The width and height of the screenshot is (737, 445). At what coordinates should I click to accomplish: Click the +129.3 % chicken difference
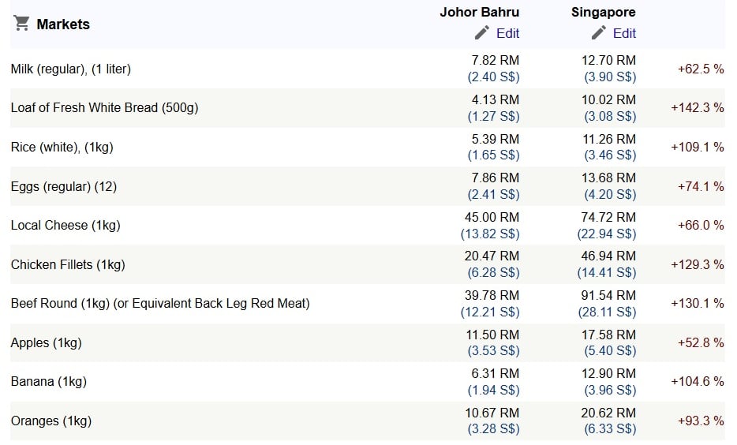[x=697, y=264]
